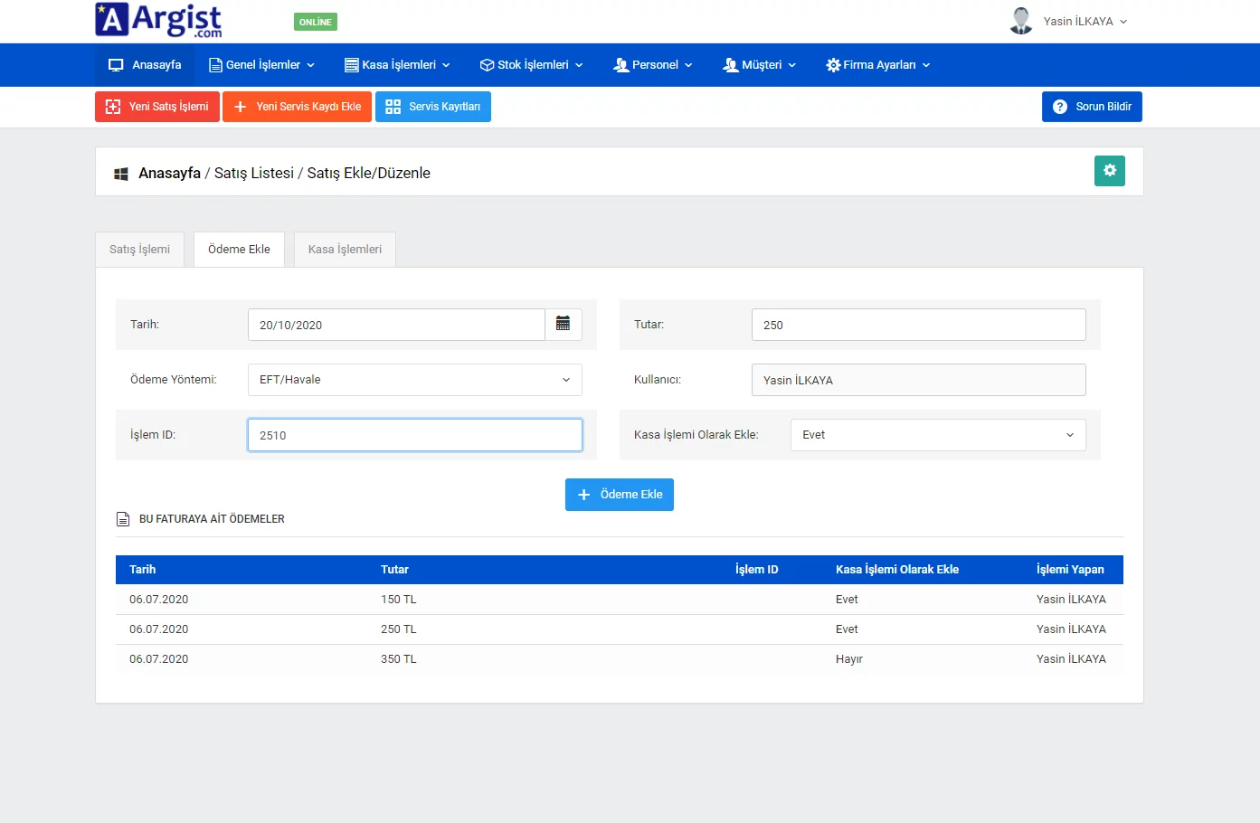The width and height of the screenshot is (1260, 823).
Task: Click the teal settings gear icon
Action: [1109, 171]
